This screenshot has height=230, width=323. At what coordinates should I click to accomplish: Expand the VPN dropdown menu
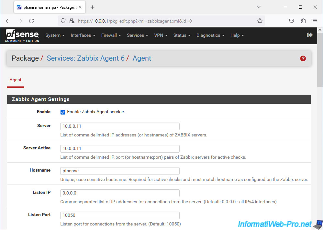(161, 35)
